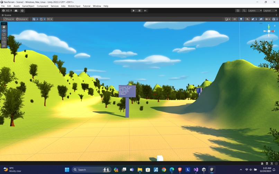Toggle scene effects like skybox
The width and height of the screenshot is (279, 174).
(253, 19)
